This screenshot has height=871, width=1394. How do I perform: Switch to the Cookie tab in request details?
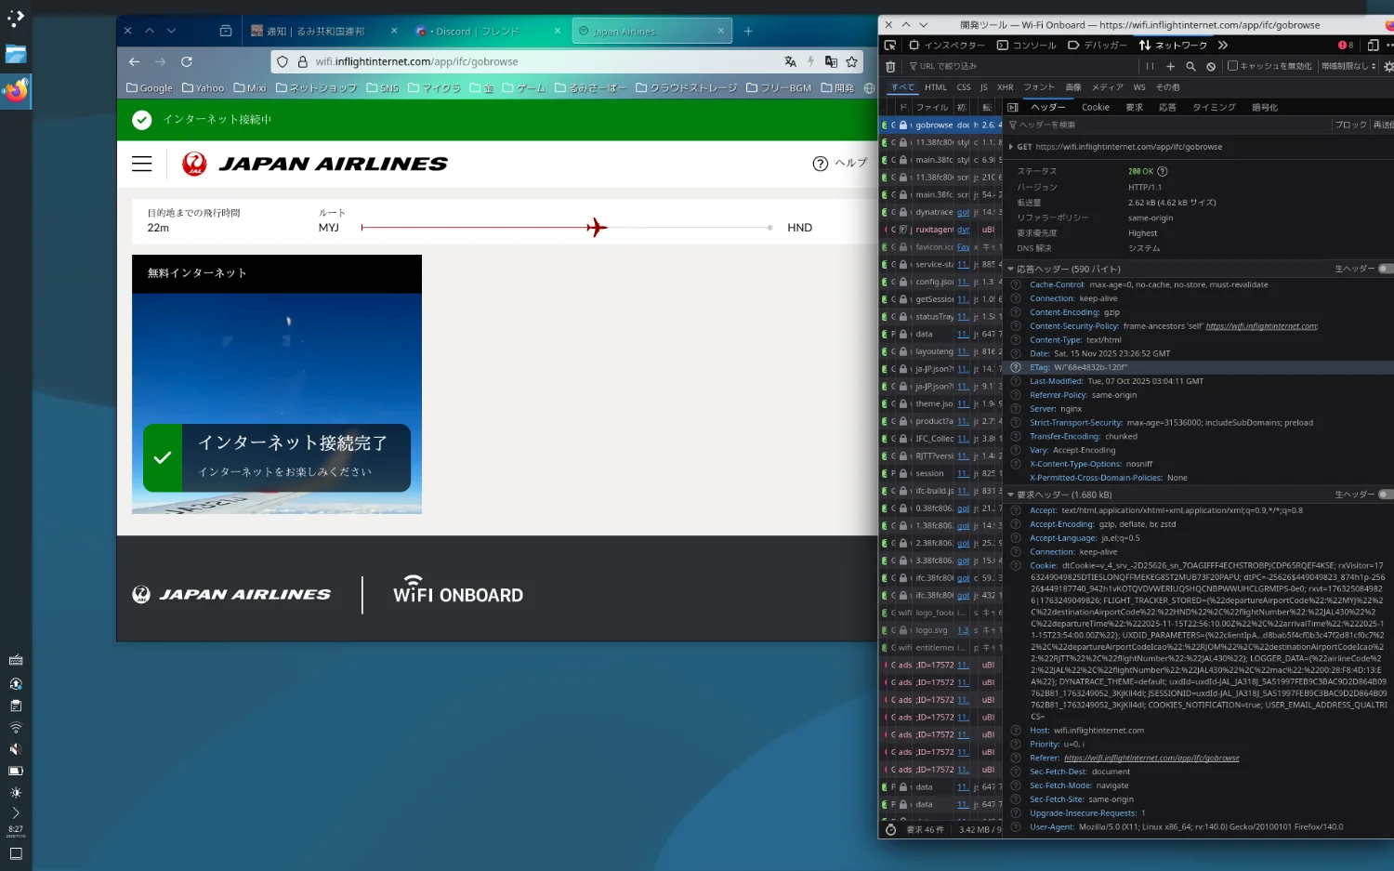click(1095, 108)
